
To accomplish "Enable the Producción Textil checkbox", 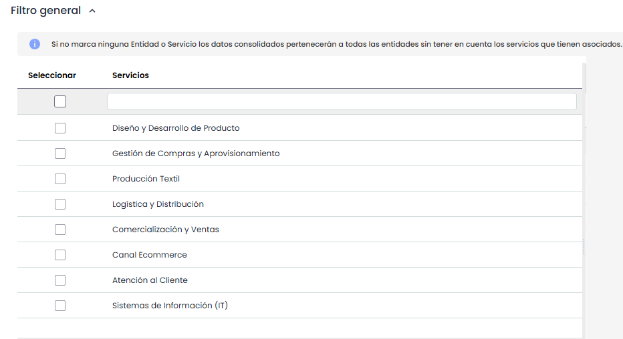I will 60,179.
